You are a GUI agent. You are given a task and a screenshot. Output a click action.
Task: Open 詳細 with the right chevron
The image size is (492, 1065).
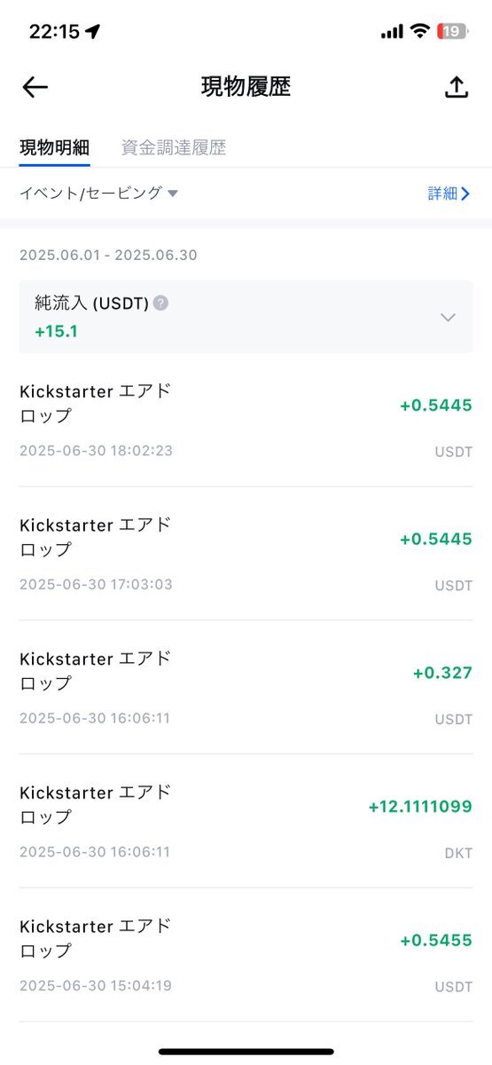click(449, 193)
